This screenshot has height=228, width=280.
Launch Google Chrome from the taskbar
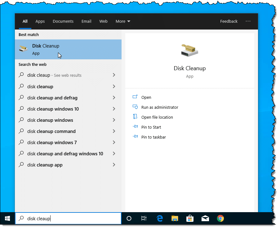pos(220,219)
